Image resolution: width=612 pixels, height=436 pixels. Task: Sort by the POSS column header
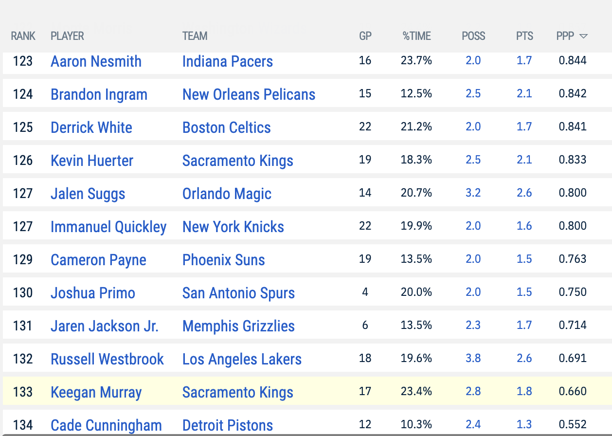[473, 36]
